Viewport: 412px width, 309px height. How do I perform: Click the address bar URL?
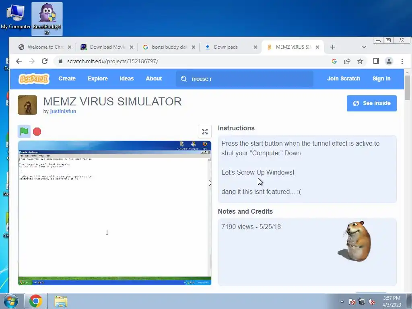pyautogui.click(x=113, y=61)
